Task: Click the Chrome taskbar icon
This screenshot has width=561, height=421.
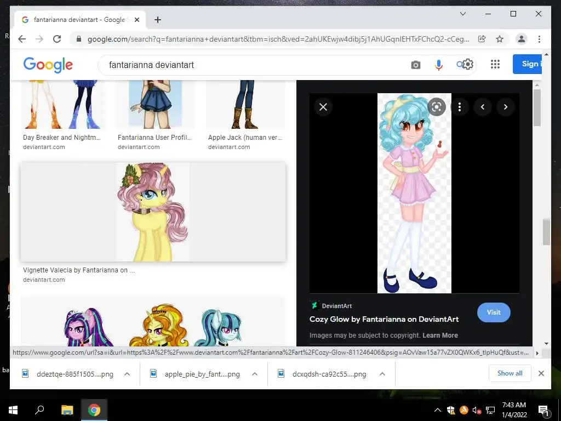Action: click(x=94, y=410)
